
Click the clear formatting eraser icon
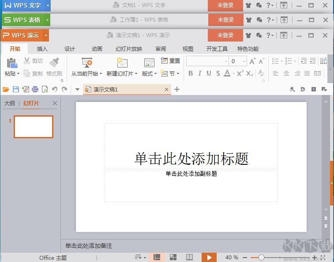point(261,73)
